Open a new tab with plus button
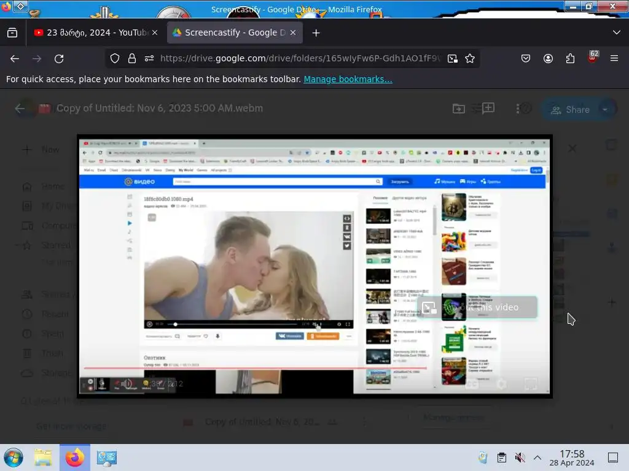 pos(316,33)
